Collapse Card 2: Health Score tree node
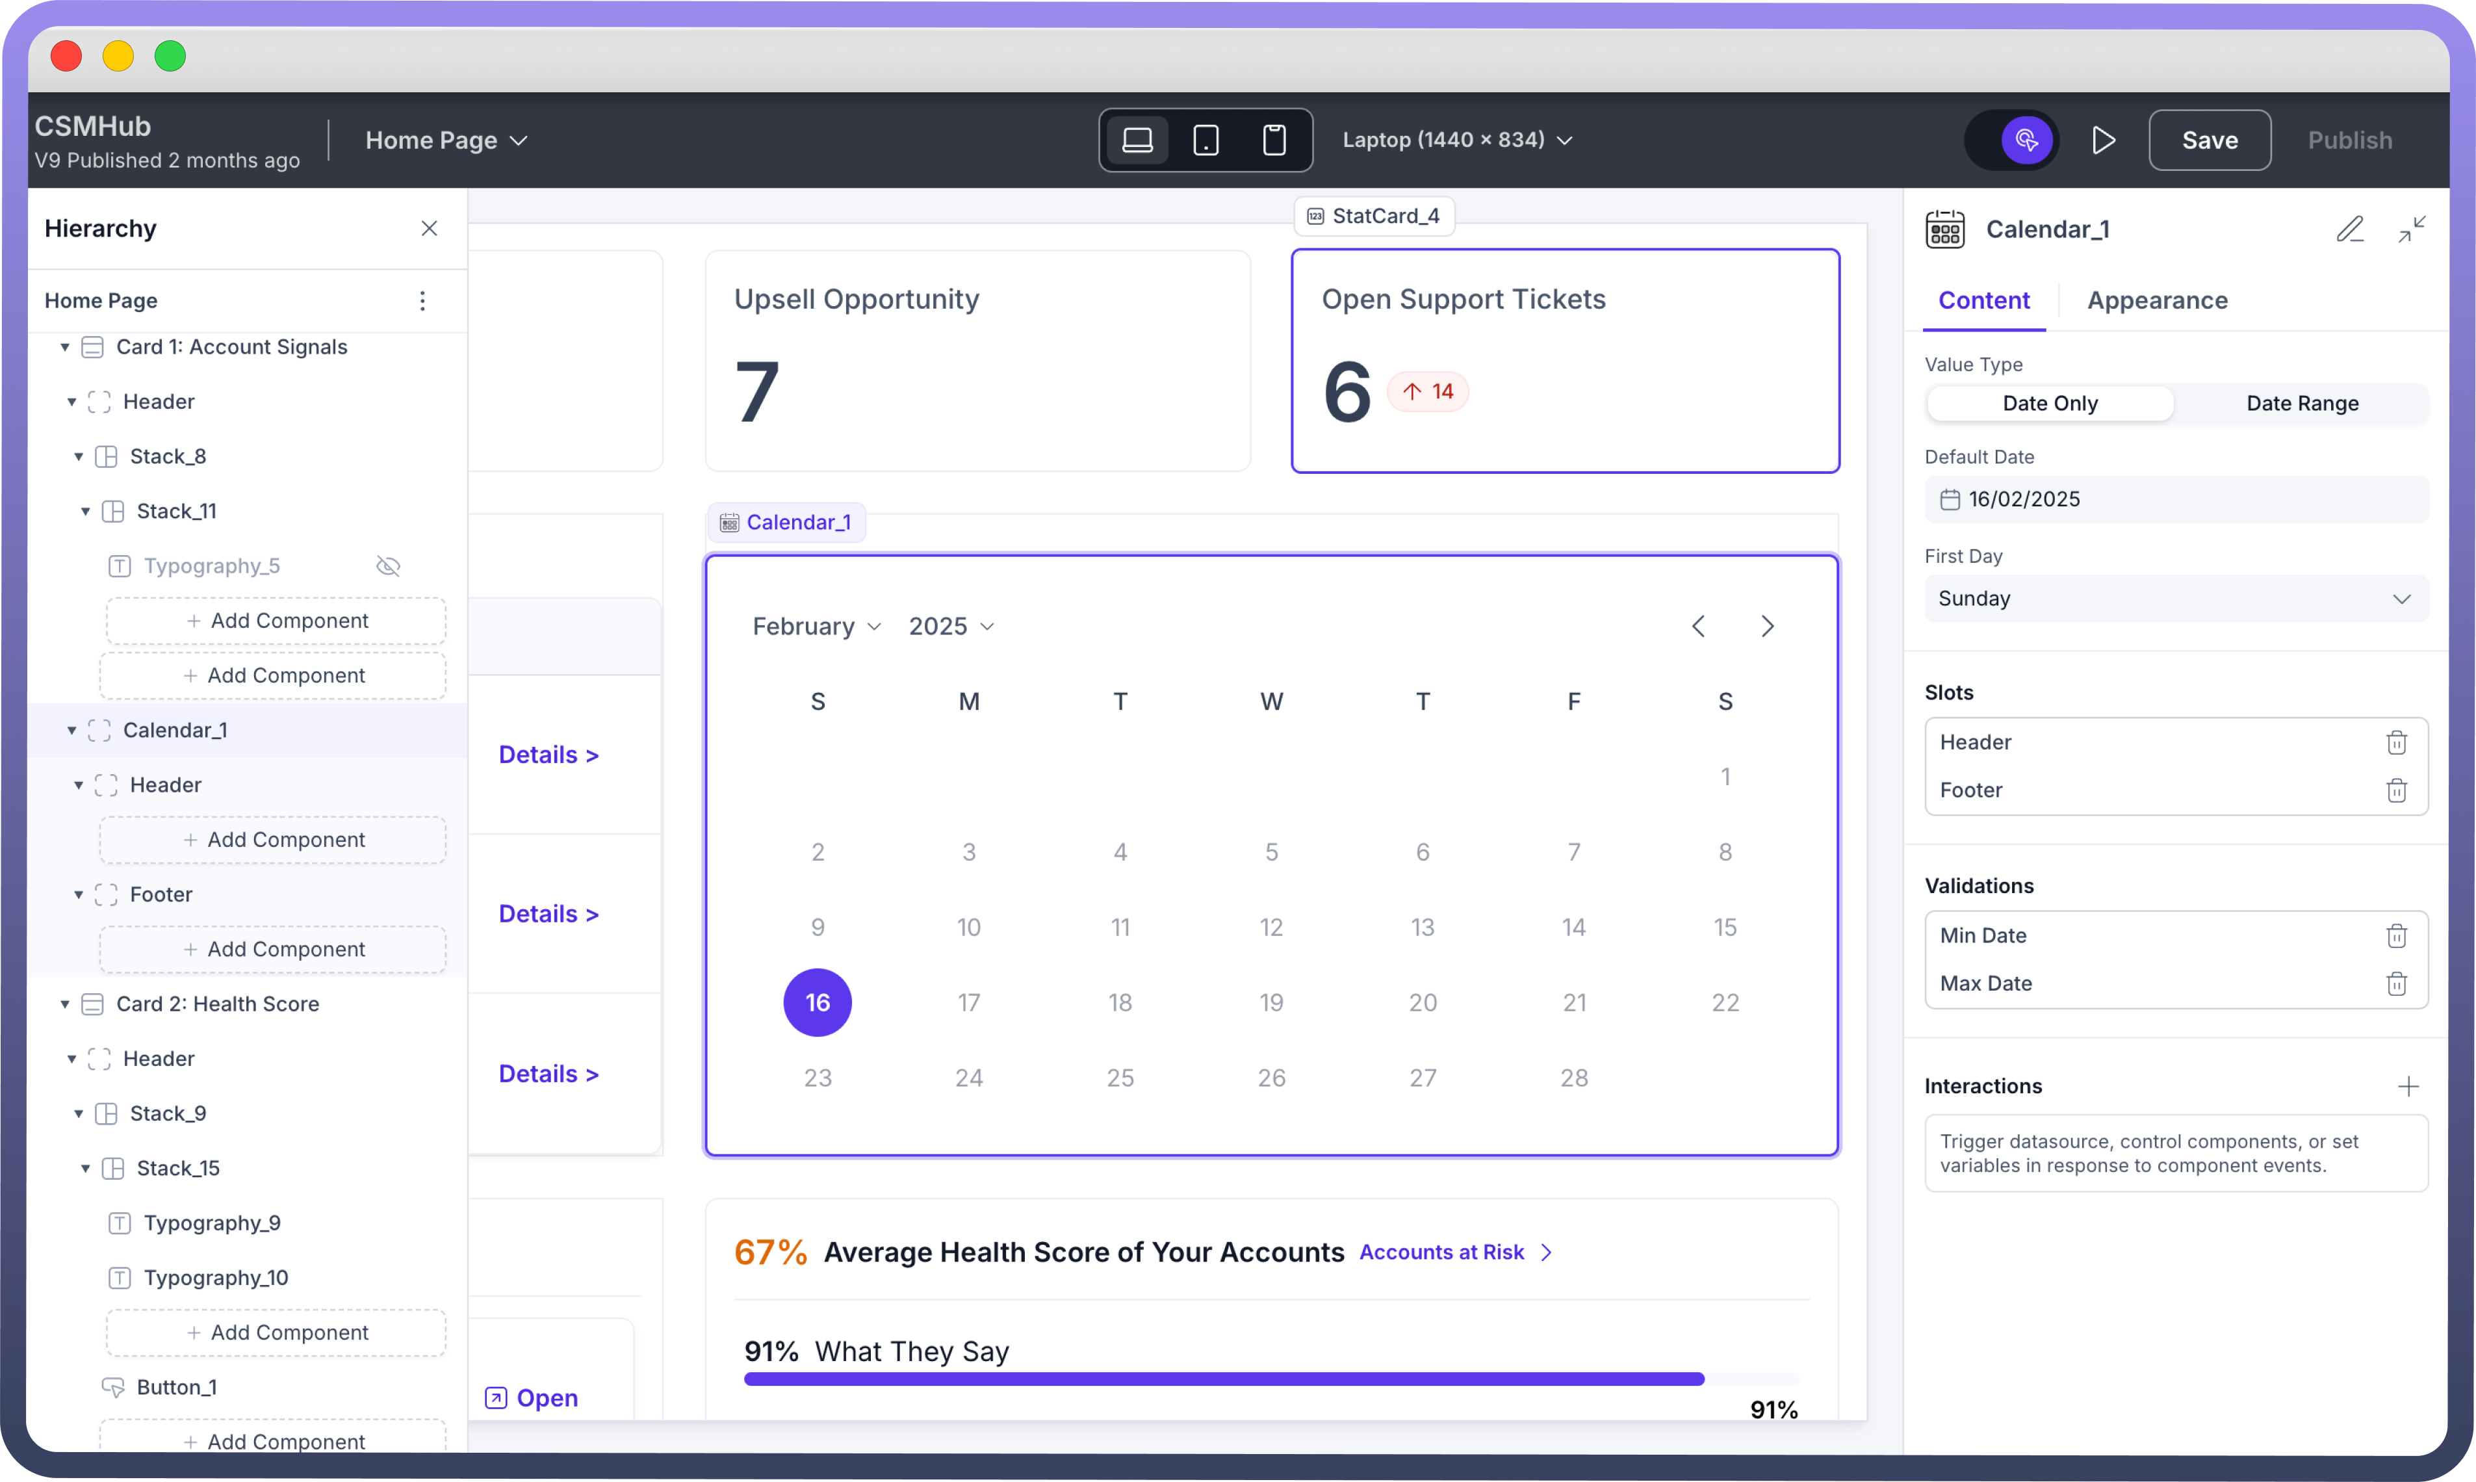 tap(65, 1004)
